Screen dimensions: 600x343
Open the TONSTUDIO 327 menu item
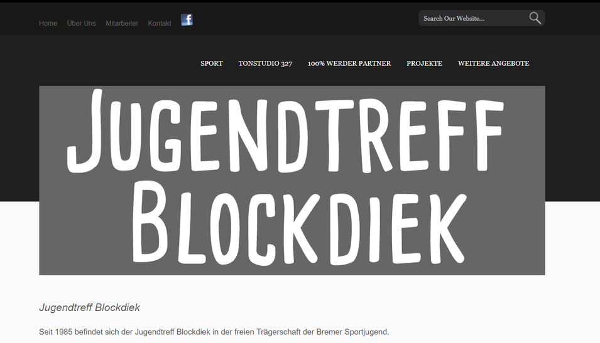265,63
